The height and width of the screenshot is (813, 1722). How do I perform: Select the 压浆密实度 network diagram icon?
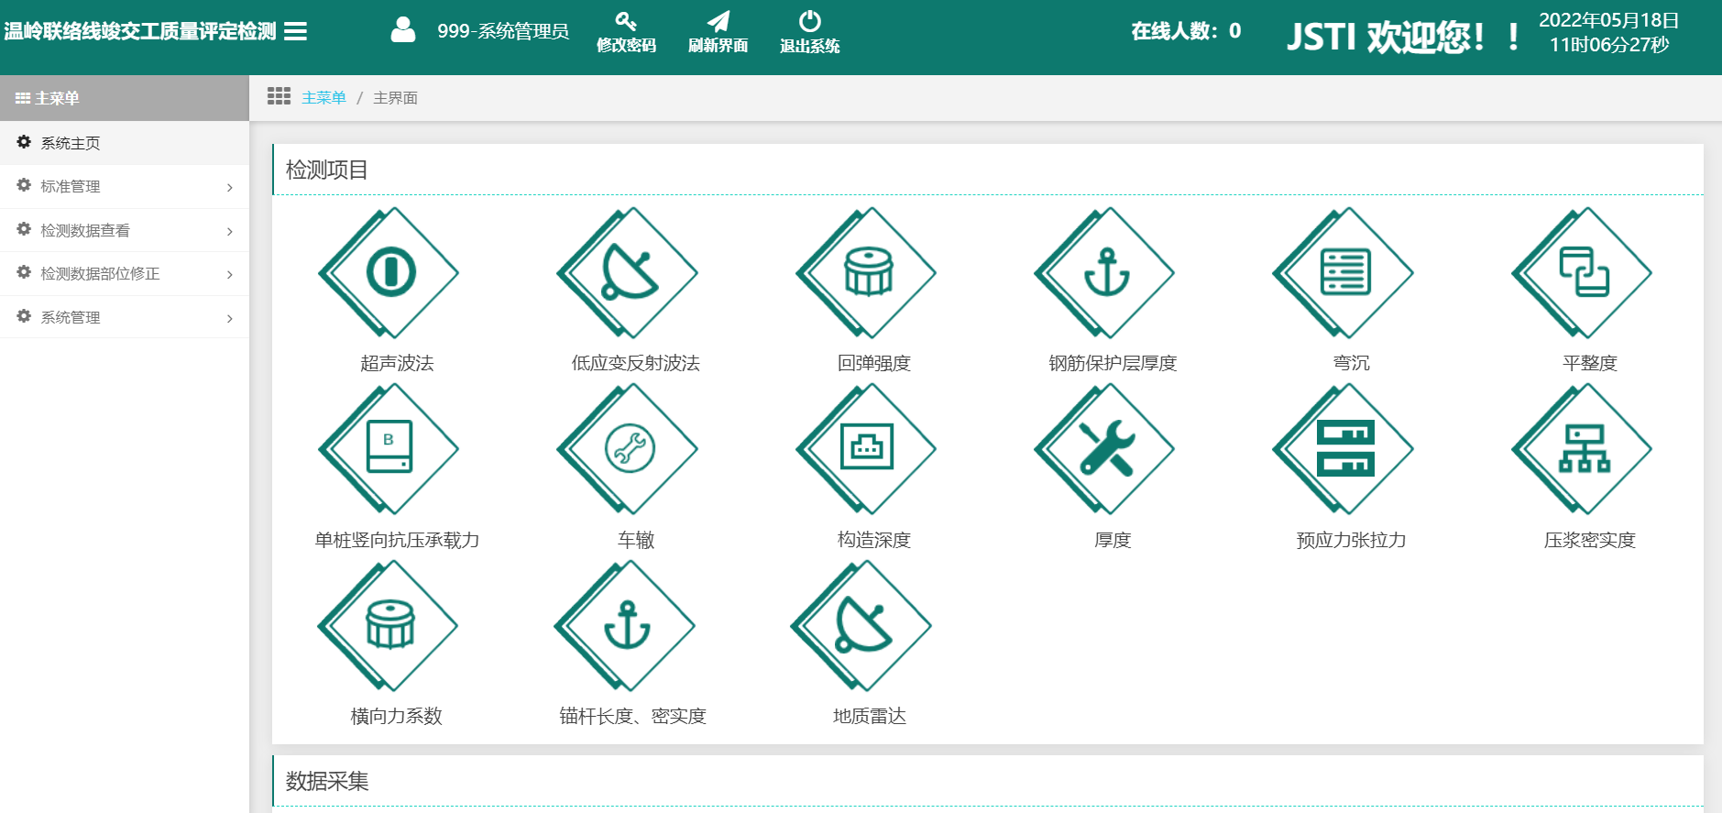tap(1584, 449)
